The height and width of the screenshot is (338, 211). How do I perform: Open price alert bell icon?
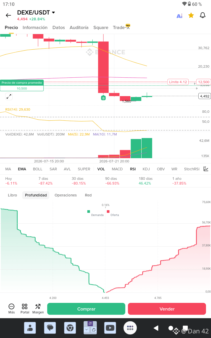(203, 15)
